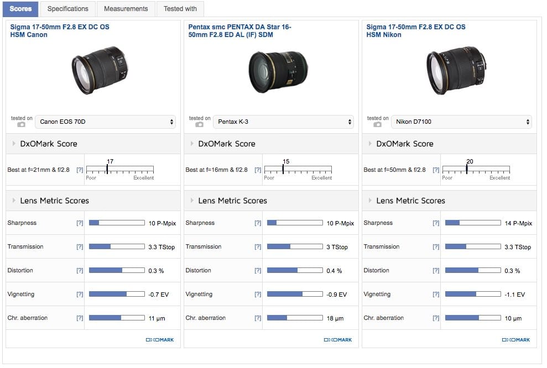The height and width of the screenshot is (368, 547).
Task: Click the DxOMark score scale showing 17
Action: pyautogui.click(x=120, y=170)
